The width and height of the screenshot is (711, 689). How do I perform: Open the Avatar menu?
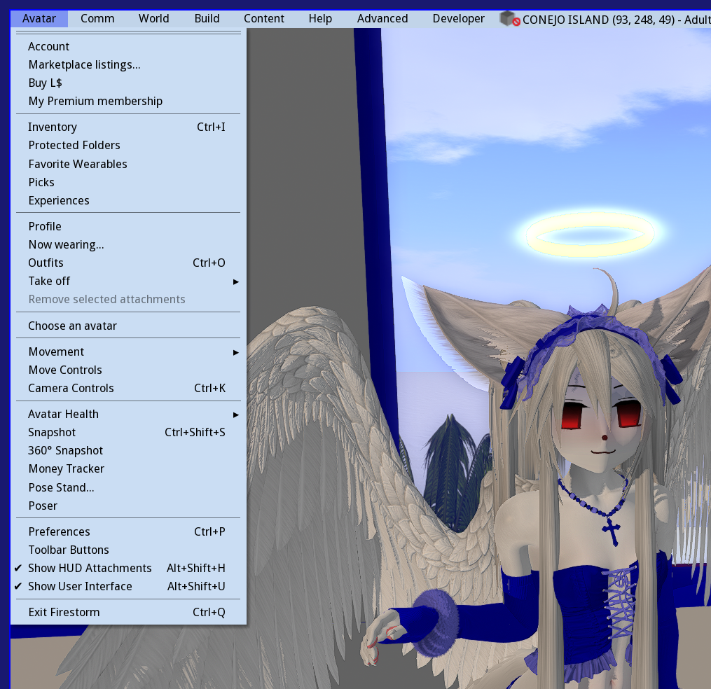coord(39,19)
